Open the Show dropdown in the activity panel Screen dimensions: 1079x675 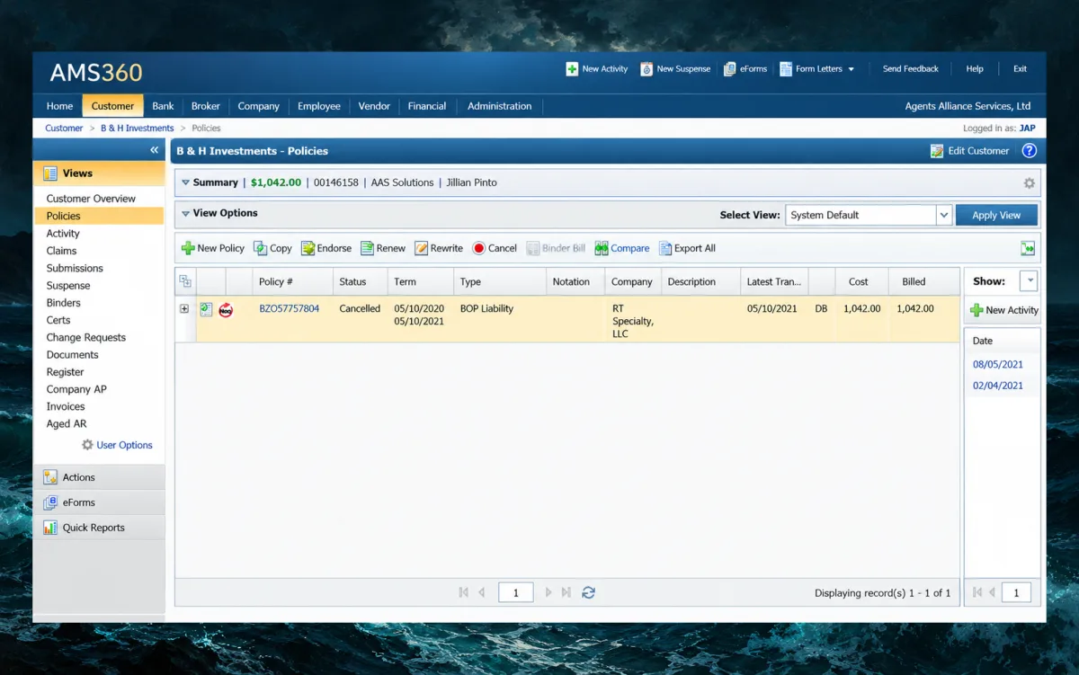pyautogui.click(x=1029, y=281)
